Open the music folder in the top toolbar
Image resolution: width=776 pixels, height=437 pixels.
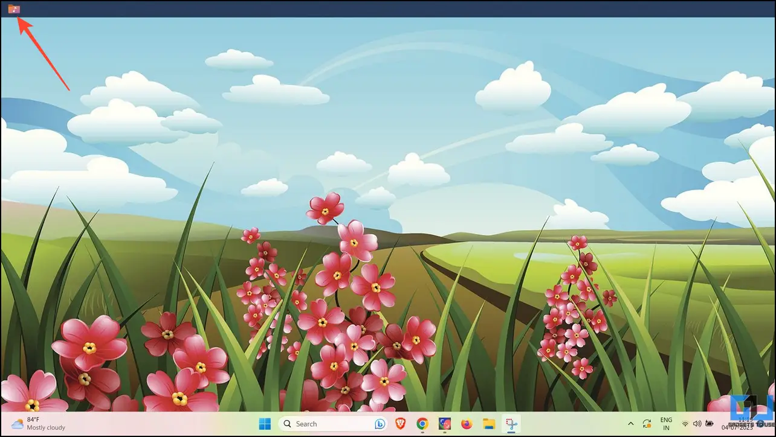point(14,9)
